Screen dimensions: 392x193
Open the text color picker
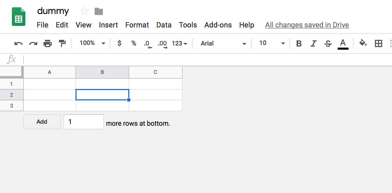(343, 43)
